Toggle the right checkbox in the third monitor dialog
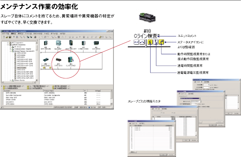Screen dimensions: 241x157 (x=172, y=113)
